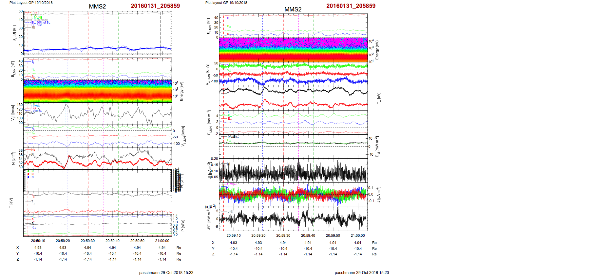The height and width of the screenshot is (275, 591).
Task: Click the ion energy spectrogram in left plot
Action: pos(98,91)
